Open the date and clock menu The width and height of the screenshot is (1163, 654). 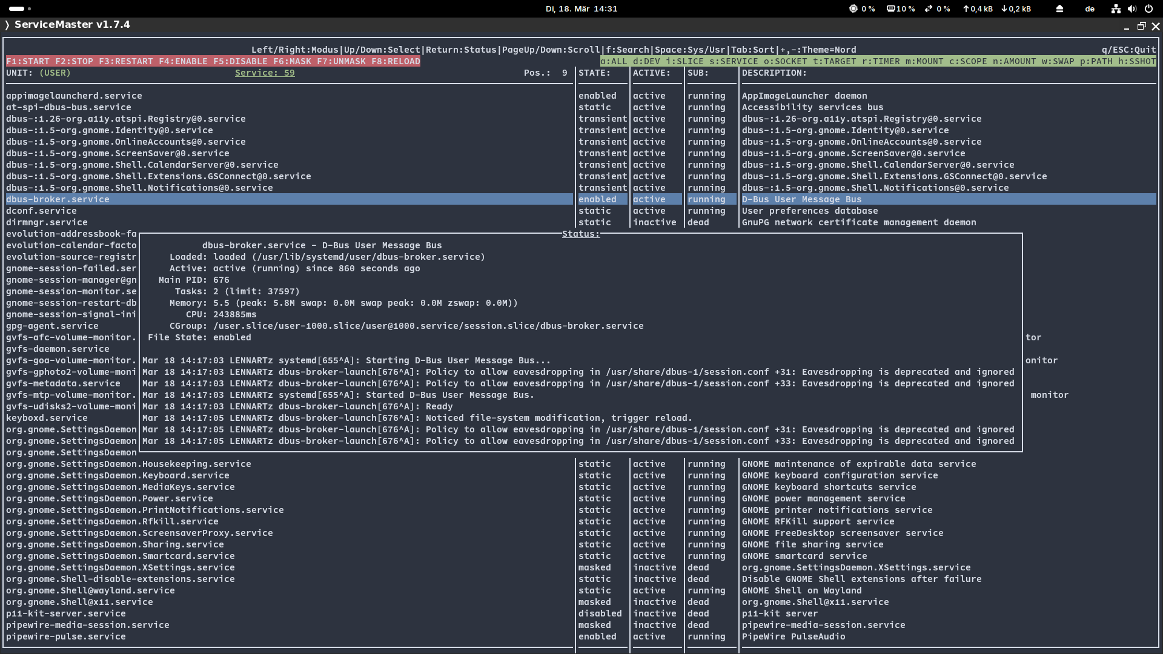click(x=581, y=8)
